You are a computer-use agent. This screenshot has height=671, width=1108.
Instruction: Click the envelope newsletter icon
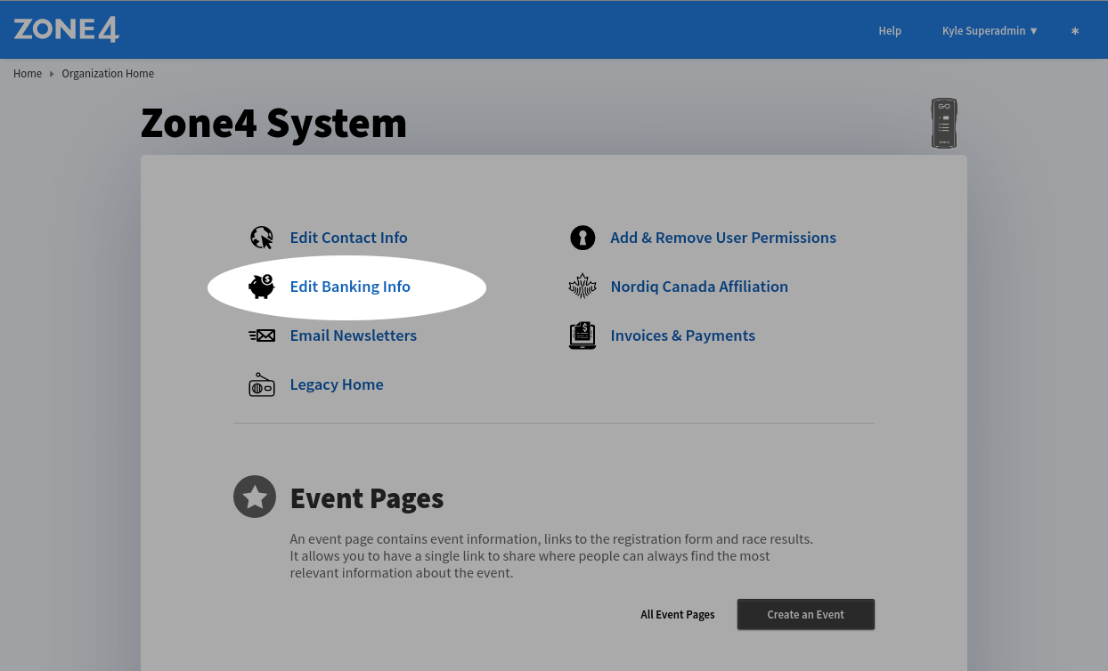(x=261, y=335)
